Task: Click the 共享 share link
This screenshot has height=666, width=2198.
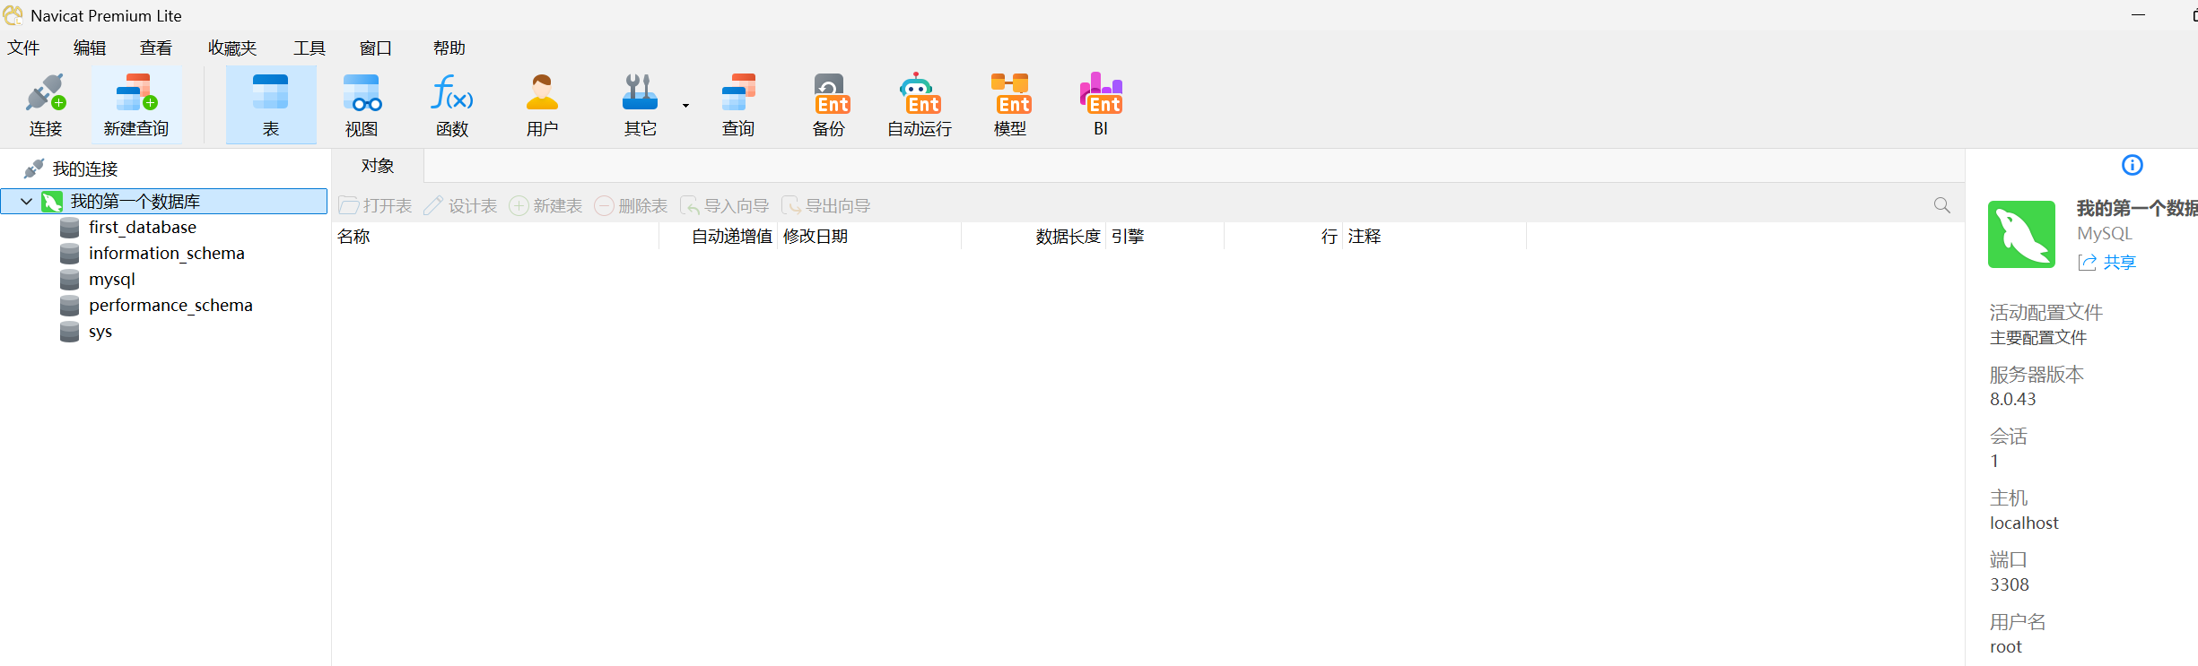Action: pyautogui.click(x=2107, y=262)
